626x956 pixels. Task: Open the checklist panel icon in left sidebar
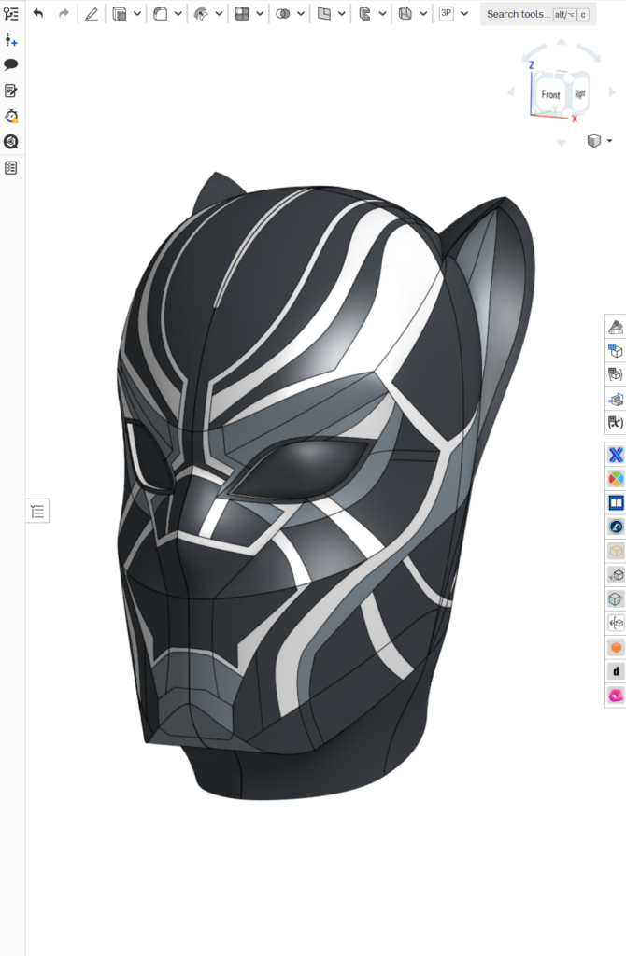click(x=11, y=168)
